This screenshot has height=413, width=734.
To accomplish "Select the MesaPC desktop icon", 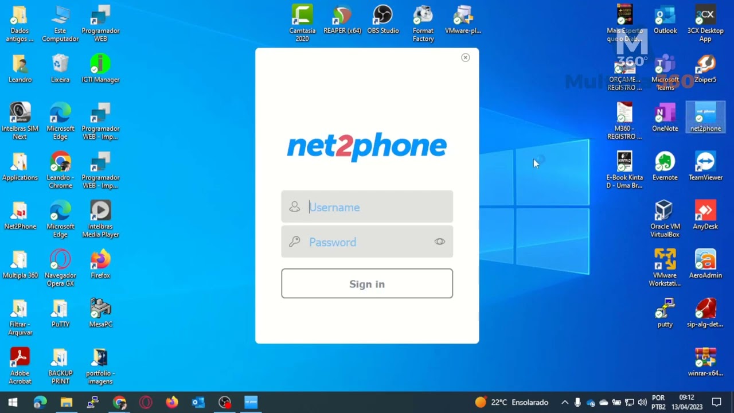I will coord(100,313).
